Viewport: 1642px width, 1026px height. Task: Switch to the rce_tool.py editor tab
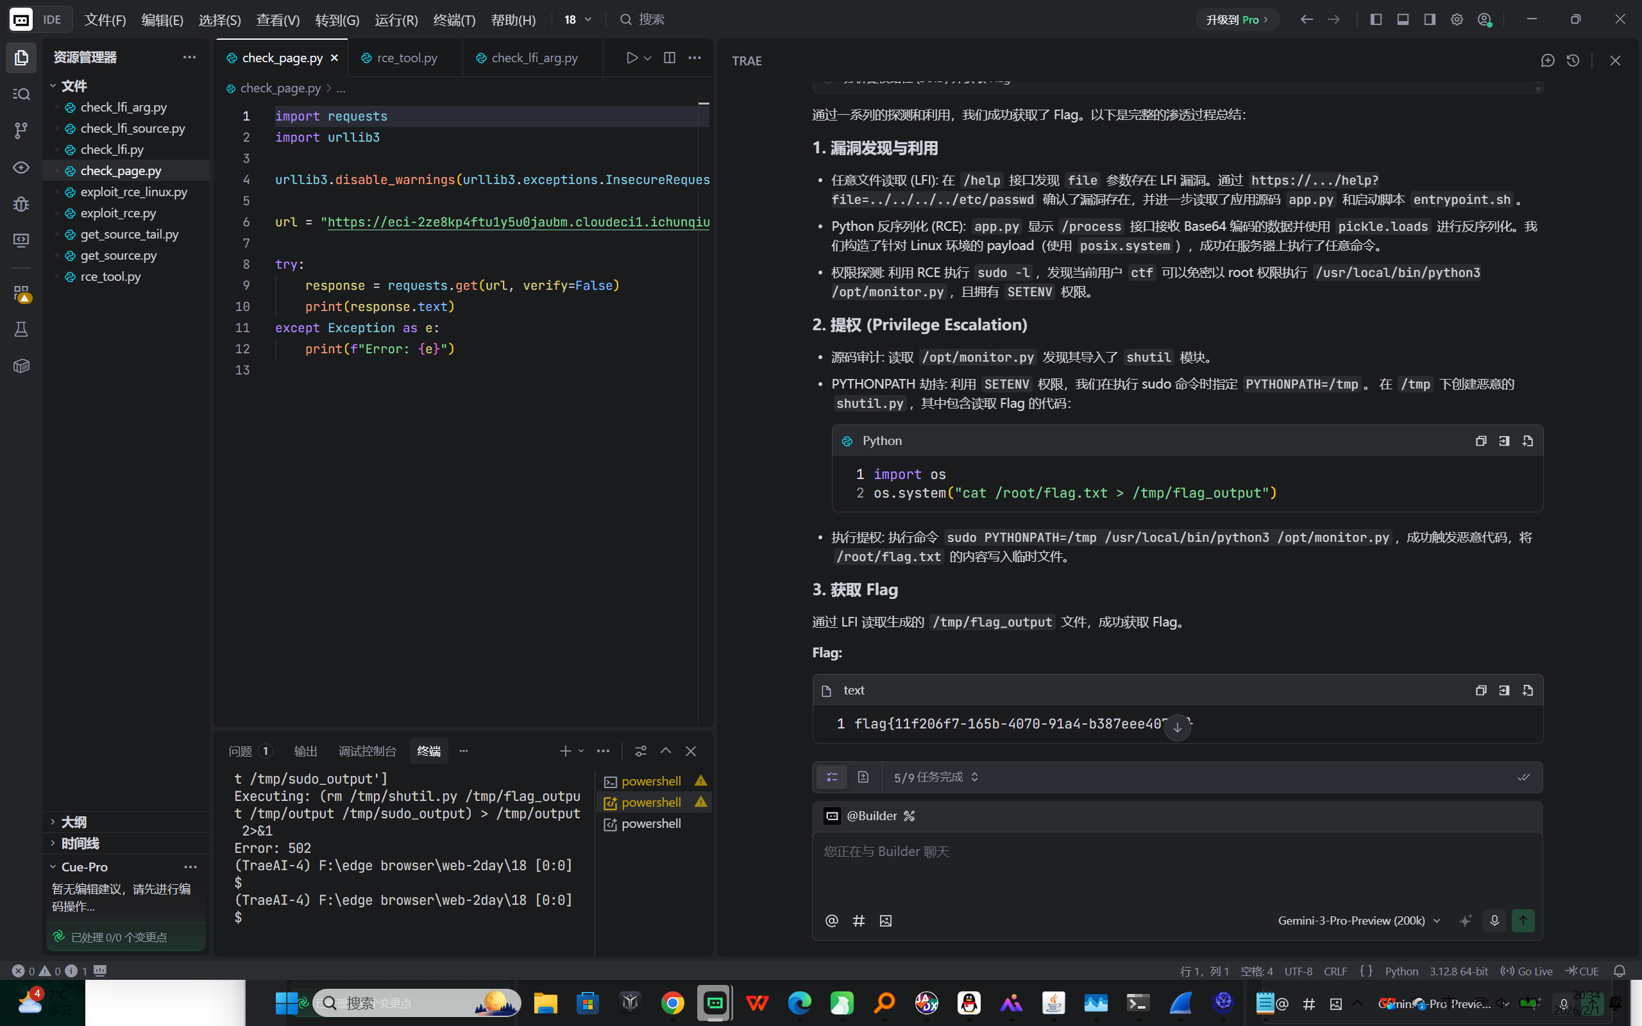pos(407,58)
